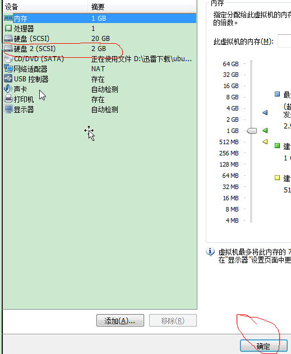Click the 8 GB slider label
The height and width of the screenshot is (354, 291).
[232, 97]
